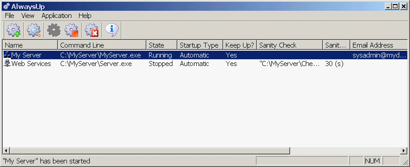Sort by the Command Line column header
410x167 pixels.
(102, 45)
